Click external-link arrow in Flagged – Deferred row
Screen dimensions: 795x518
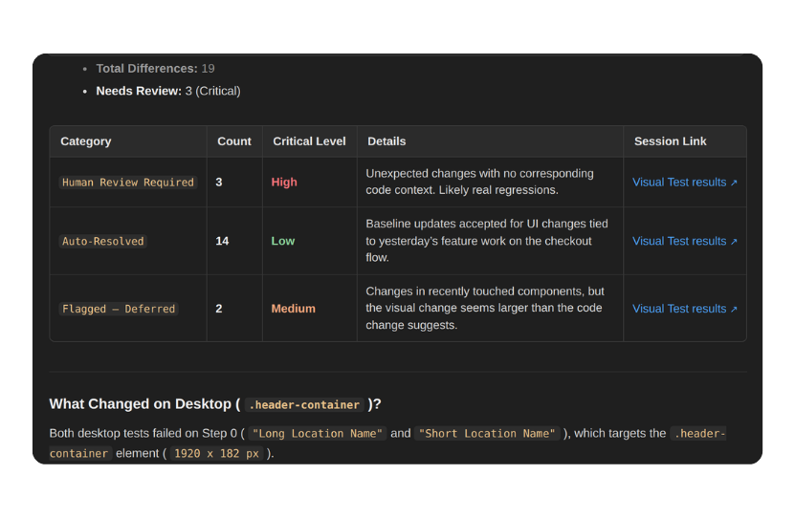[734, 309]
